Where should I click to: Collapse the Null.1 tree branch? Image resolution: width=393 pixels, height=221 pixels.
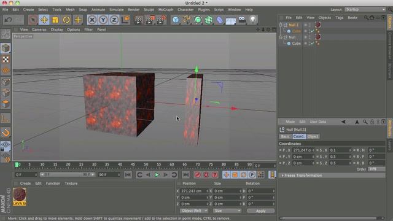[x=281, y=25]
